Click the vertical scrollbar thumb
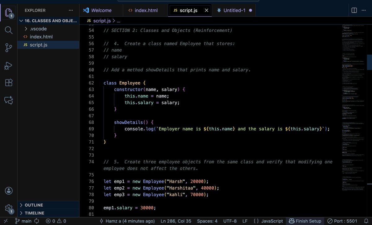The height and width of the screenshot is (225, 372). coord(369,62)
